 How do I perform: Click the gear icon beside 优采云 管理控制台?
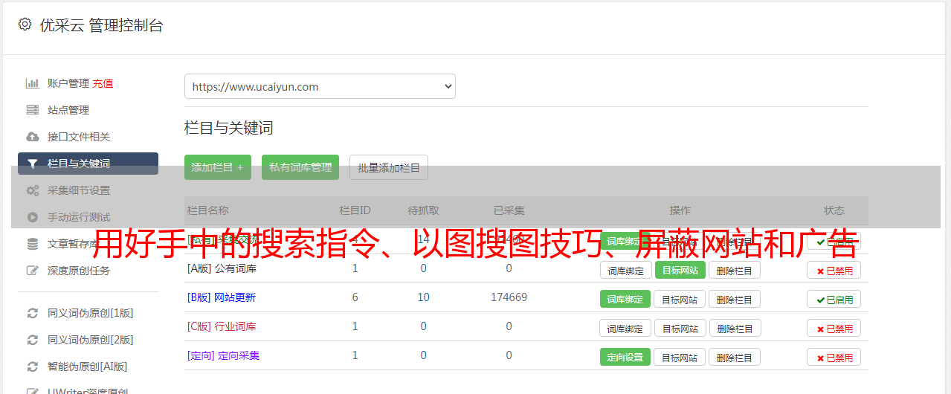coord(25,25)
